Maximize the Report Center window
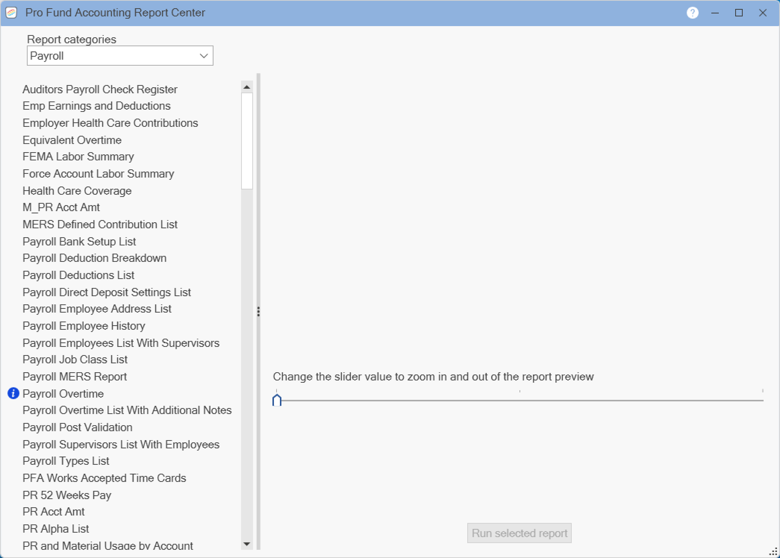Viewport: 780px width, 558px height. click(x=739, y=13)
